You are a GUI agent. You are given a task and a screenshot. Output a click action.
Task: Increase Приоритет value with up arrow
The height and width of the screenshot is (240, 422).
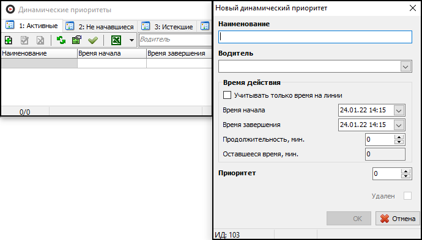(406, 171)
